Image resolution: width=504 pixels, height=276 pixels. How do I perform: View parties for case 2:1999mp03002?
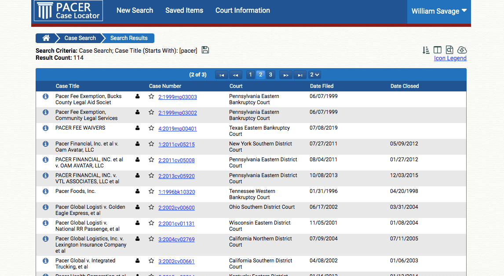coord(138,112)
